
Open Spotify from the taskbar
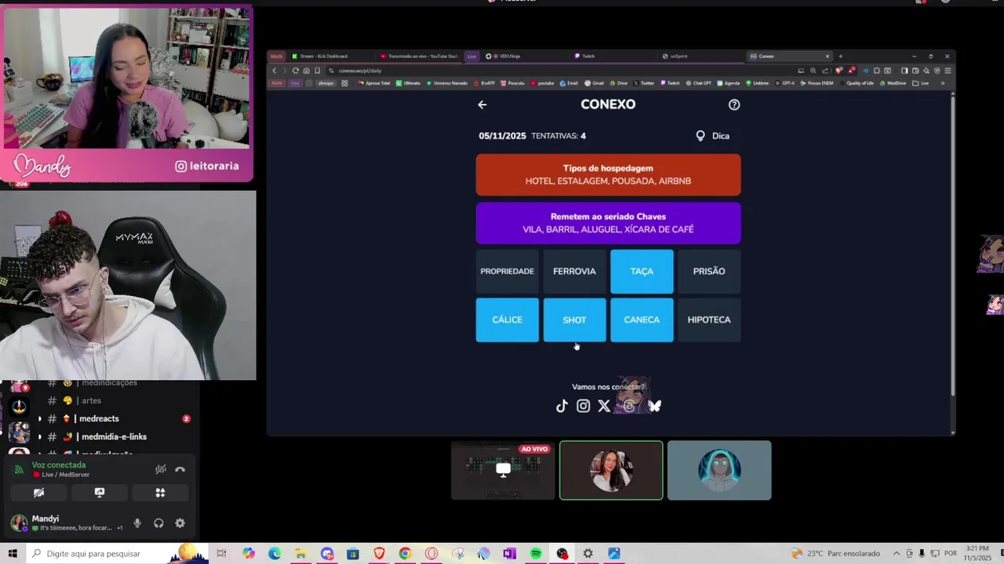point(536,554)
